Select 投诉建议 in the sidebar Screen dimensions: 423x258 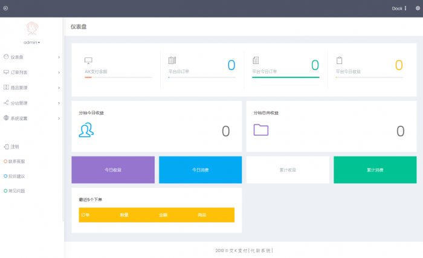tap(18, 176)
